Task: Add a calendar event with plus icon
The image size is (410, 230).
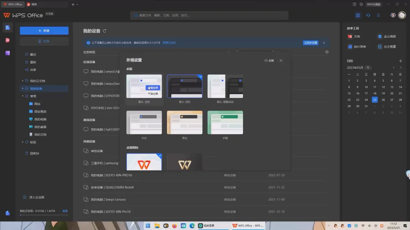Action: 401,61
